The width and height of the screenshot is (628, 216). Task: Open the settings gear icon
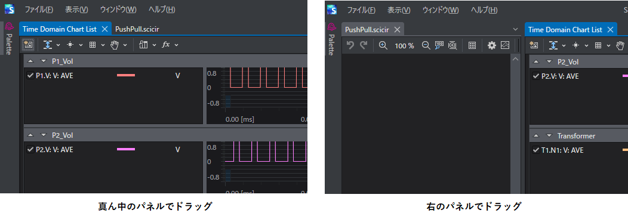coord(492,45)
